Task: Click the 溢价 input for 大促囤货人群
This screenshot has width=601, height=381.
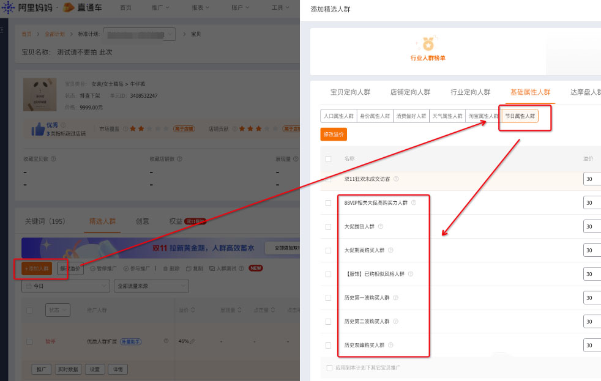Action: coord(592,226)
